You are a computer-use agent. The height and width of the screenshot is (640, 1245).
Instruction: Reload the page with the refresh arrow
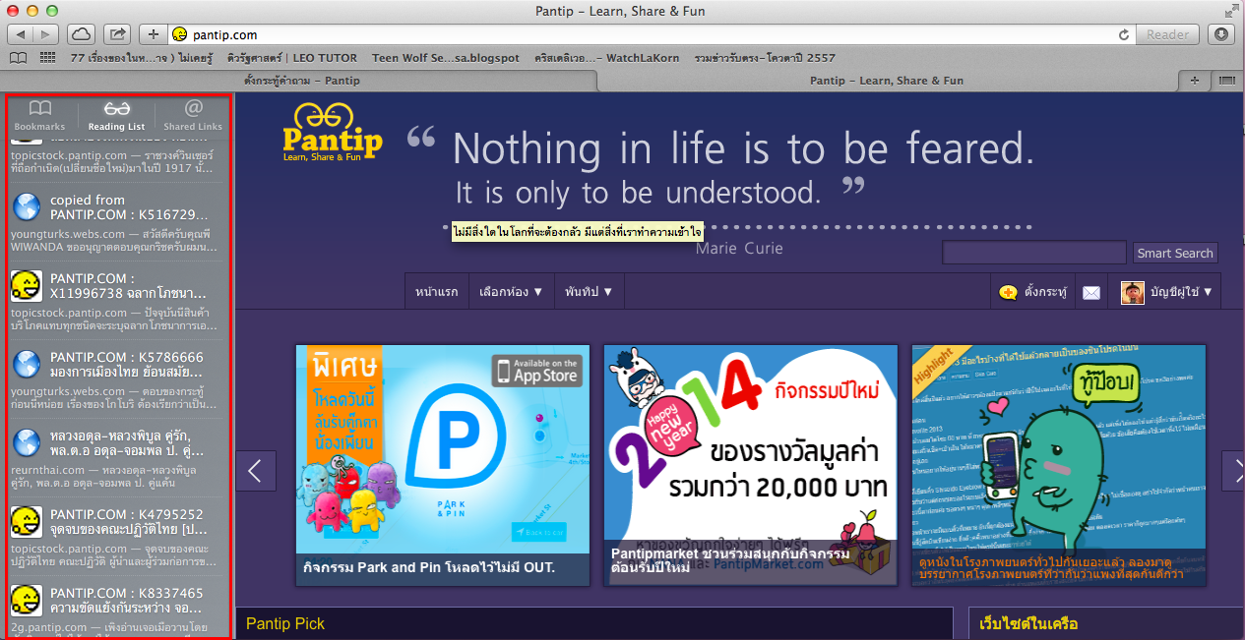[1124, 34]
